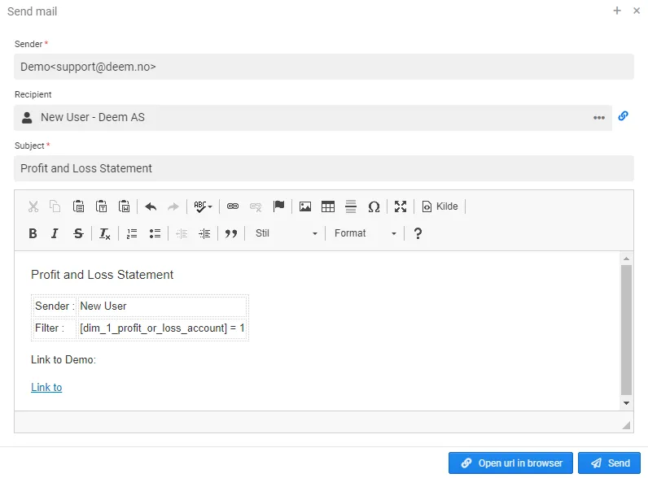Click the editor help question mark icon
This screenshot has height=478, width=648.
418,233
